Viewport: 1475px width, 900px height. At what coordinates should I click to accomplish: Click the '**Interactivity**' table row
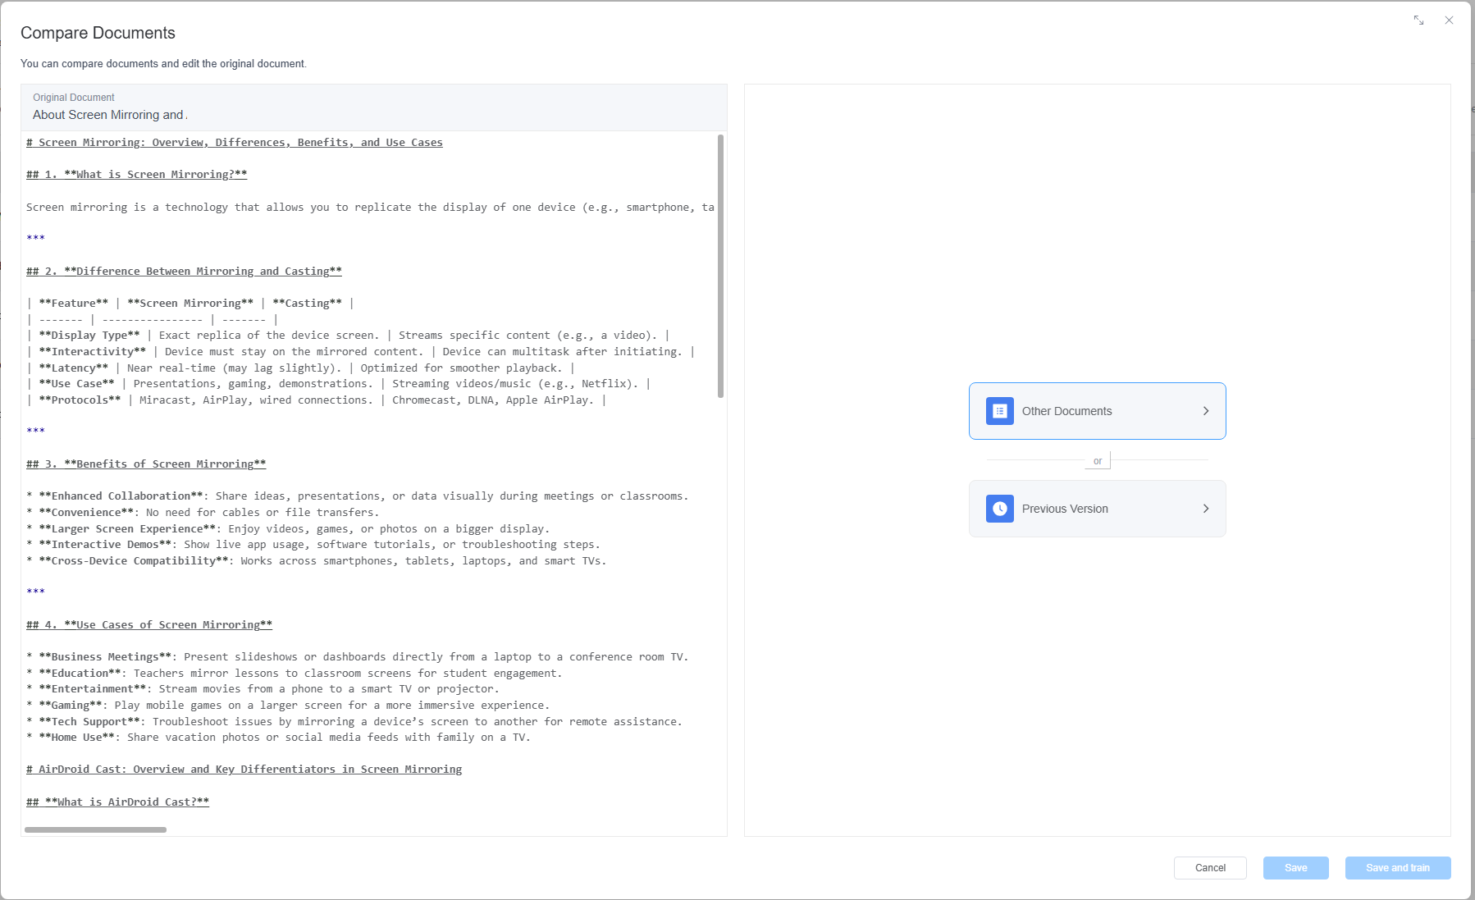coord(361,352)
